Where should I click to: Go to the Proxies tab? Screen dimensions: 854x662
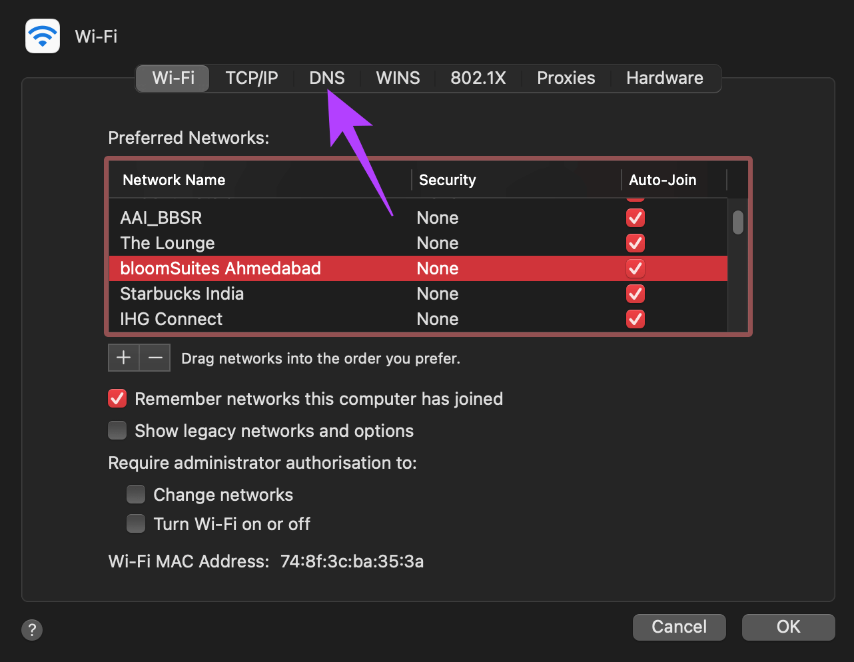coord(566,78)
